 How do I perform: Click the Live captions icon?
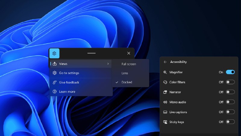(x=165, y=112)
